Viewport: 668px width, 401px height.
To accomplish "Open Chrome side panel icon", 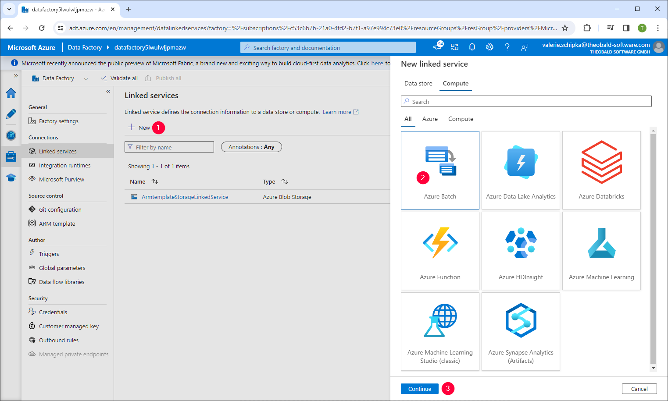I will coord(626,28).
